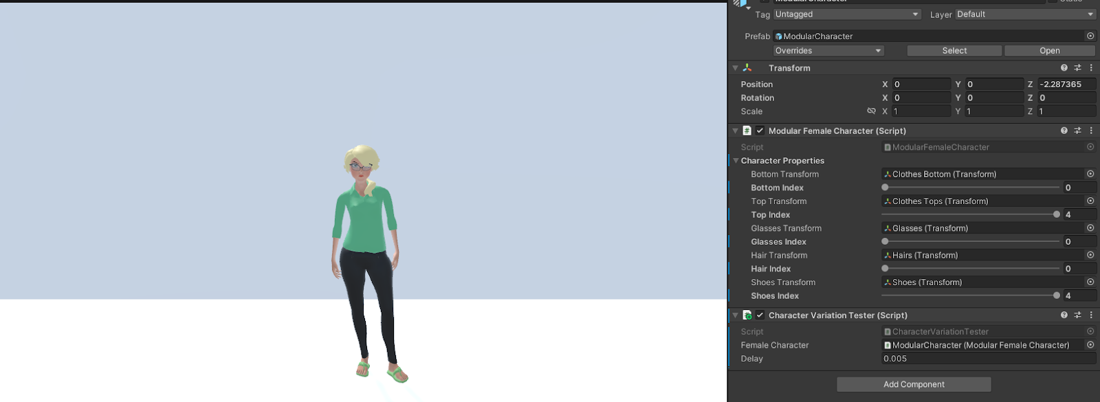Click the Modular Female Character script icon
1100x402 pixels.
747,131
